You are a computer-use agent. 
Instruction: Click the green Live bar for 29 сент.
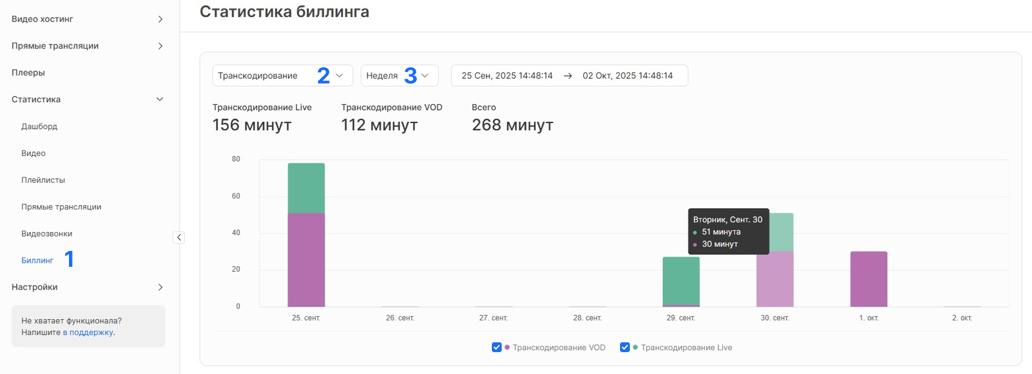681,280
